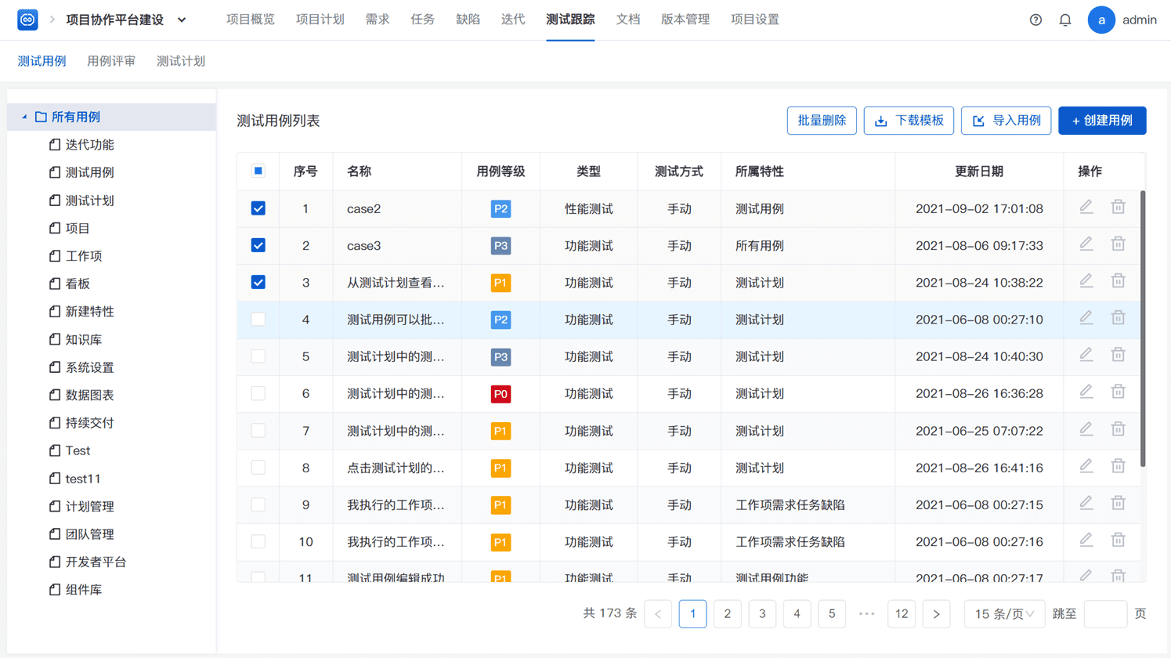Select test11 in the tree
1171x658 pixels.
(x=83, y=479)
